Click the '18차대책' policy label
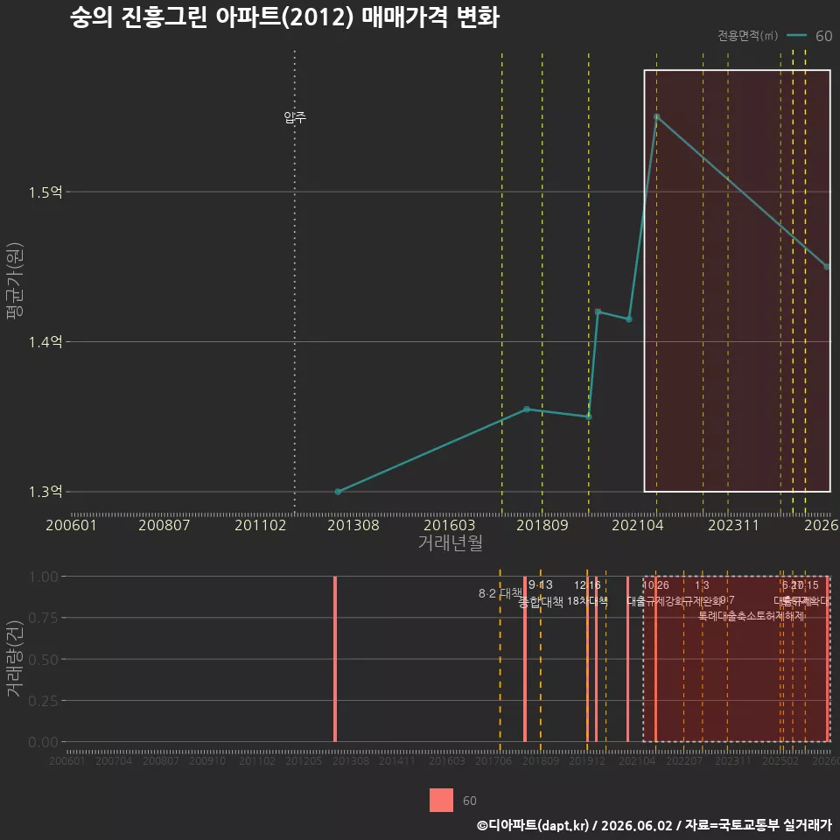Image resolution: width=840 pixels, height=840 pixels. point(587,601)
